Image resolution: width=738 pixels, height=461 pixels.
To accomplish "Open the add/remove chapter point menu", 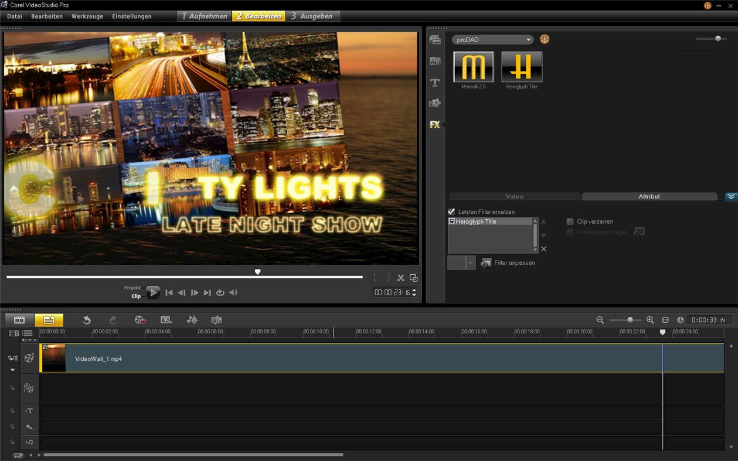I will click(x=29, y=340).
